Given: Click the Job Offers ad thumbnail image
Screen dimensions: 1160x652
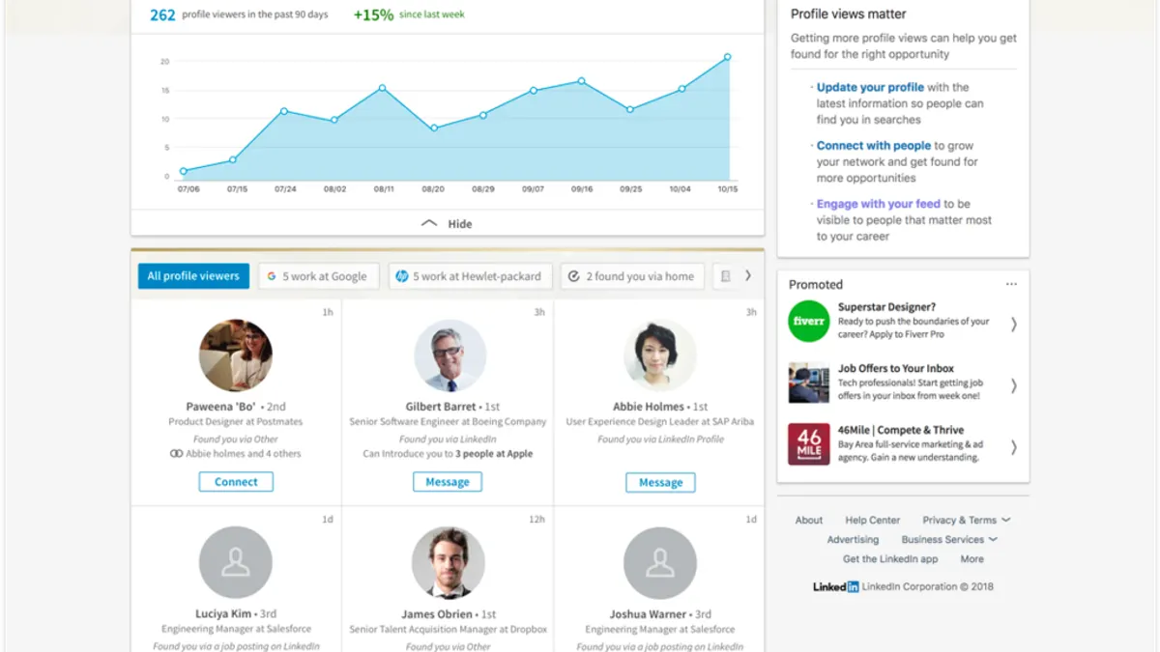Looking at the screenshot, I should coord(808,383).
